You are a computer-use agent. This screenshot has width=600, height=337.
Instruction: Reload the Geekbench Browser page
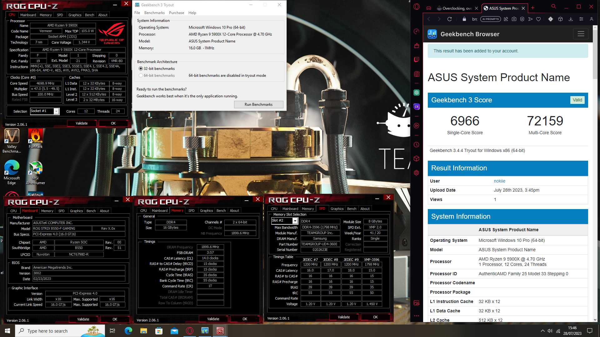coord(449,19)
